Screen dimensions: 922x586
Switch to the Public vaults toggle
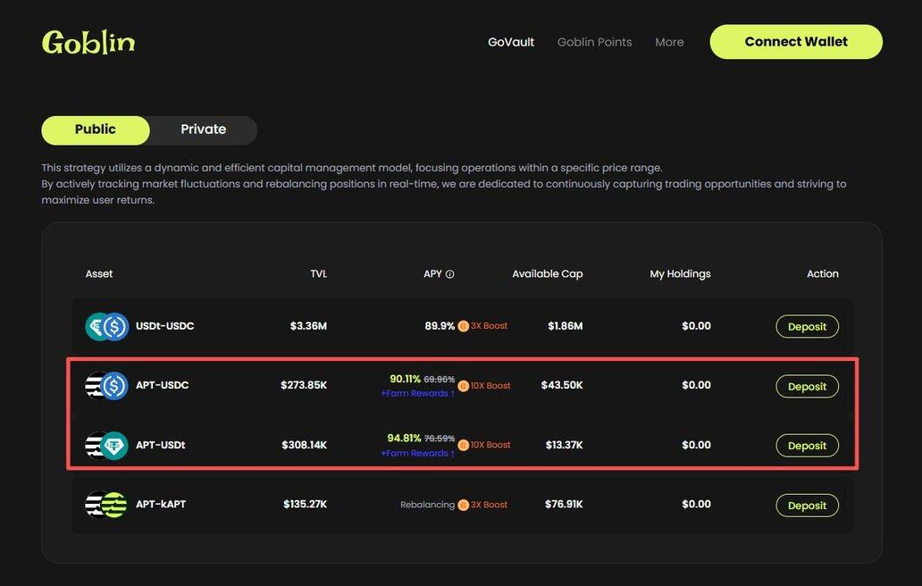(x=96, y=130)
